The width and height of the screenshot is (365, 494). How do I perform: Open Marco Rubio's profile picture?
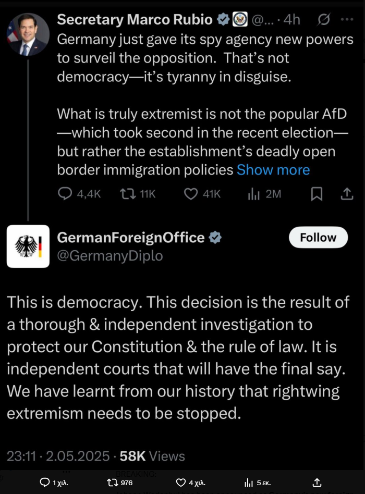click(x=28, y=34)
